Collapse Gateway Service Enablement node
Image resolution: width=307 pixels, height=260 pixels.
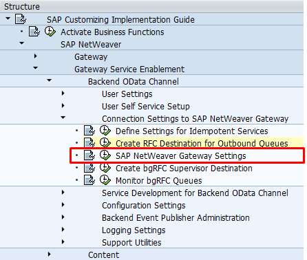click(35, 68)
